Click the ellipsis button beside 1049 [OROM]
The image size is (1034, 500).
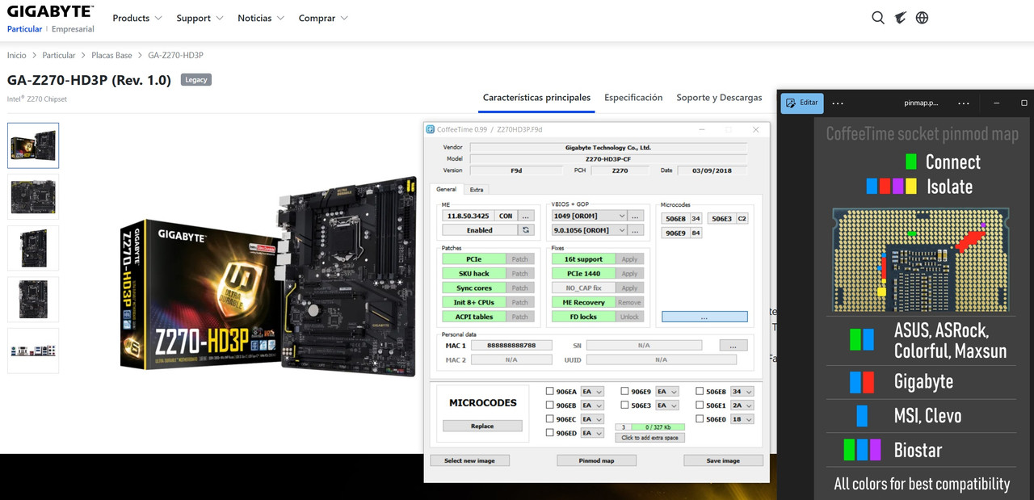636,216
